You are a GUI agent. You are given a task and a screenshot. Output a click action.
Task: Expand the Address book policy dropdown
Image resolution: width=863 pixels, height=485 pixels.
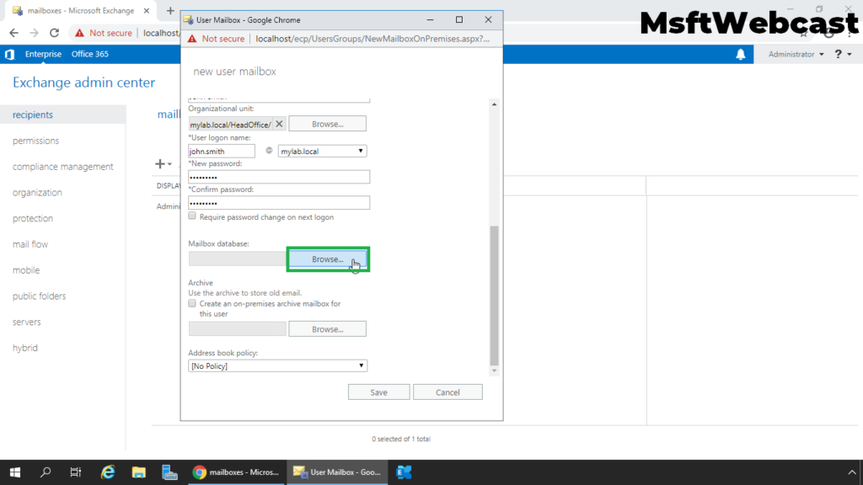click(277, 365)
